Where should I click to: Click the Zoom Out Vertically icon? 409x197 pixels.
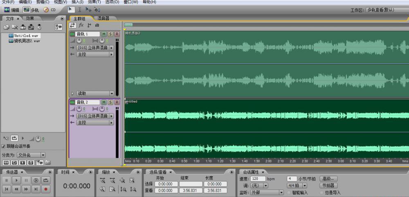pos(133,190)
